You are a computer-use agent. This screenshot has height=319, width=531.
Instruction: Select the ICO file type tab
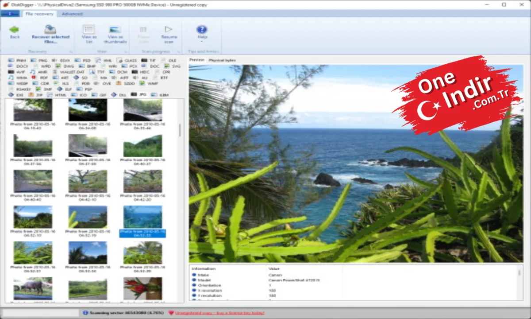(79, 95)
